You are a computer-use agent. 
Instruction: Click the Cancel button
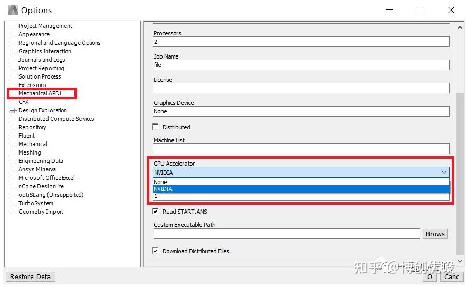(452, 277)
